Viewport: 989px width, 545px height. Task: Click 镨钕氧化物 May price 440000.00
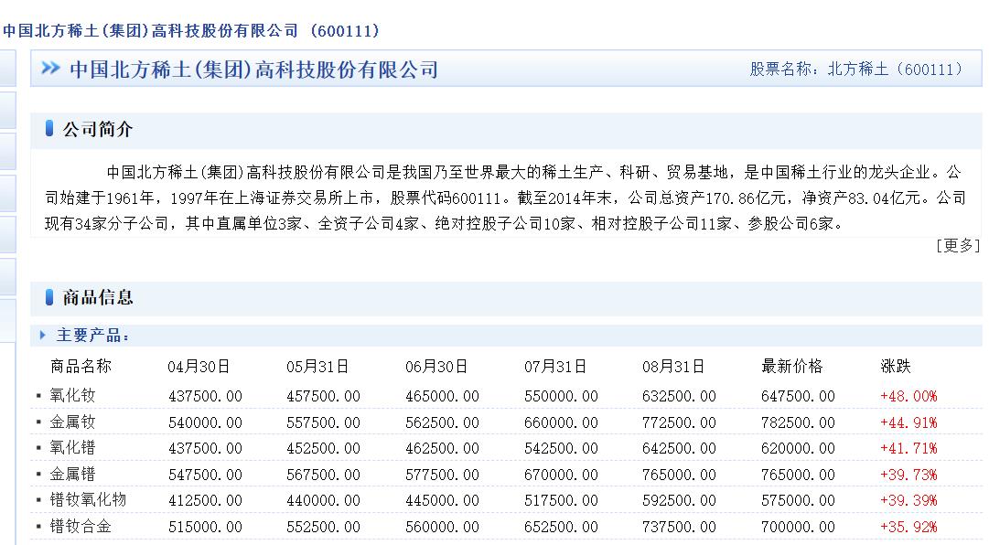pos(324,501)
